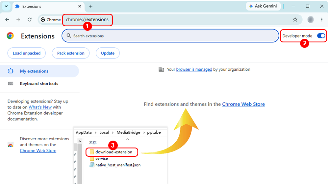Click the Explorer scrollbar up arrow
The width and height of the screenshot is (329, 184).
tap(80, 141)
